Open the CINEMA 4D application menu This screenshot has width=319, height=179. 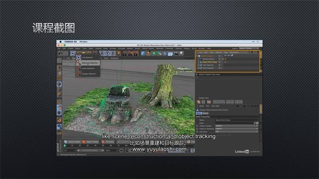pos(71,42)
